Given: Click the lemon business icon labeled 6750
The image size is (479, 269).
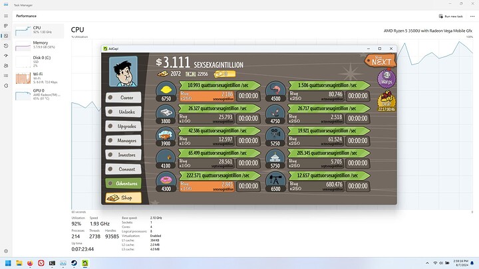Looking at the screenshot, I should [166, 91].
